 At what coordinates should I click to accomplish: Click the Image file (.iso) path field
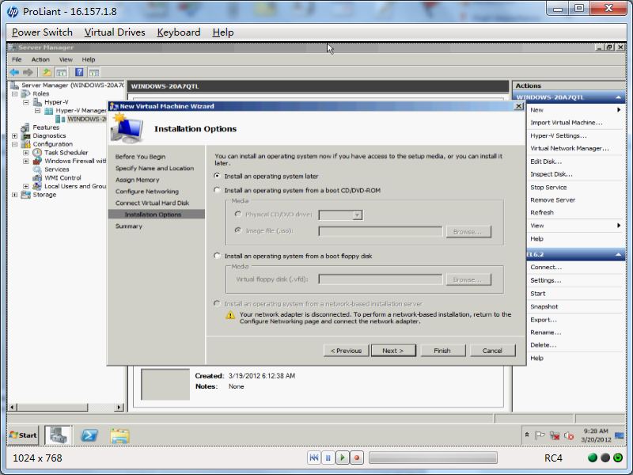(381, 231)
